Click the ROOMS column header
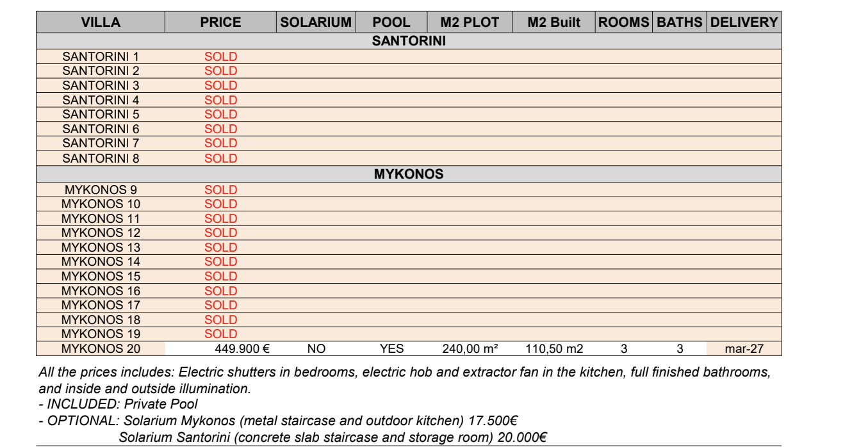Viewport: 852px width, 447px height. 624,22
